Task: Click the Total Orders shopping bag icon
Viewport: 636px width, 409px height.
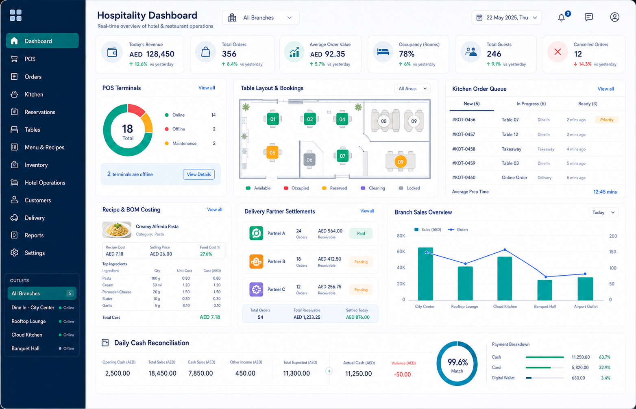Action: click(206, 52)
